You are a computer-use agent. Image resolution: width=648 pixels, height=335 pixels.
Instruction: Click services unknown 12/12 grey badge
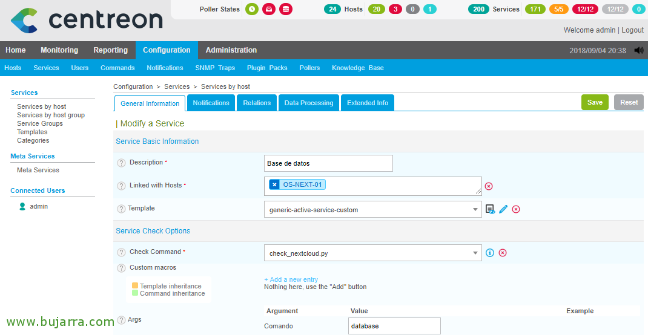pyautogui.click(x=615, y=9)
